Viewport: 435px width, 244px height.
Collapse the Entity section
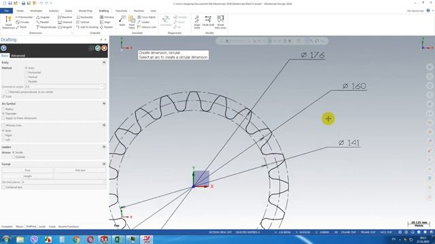click(104, 62)
